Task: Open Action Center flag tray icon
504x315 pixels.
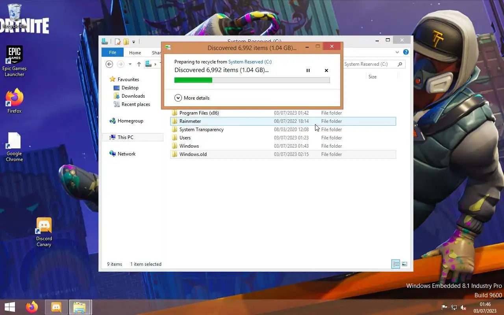Action: pyautogui.click(x=444, y=307)
